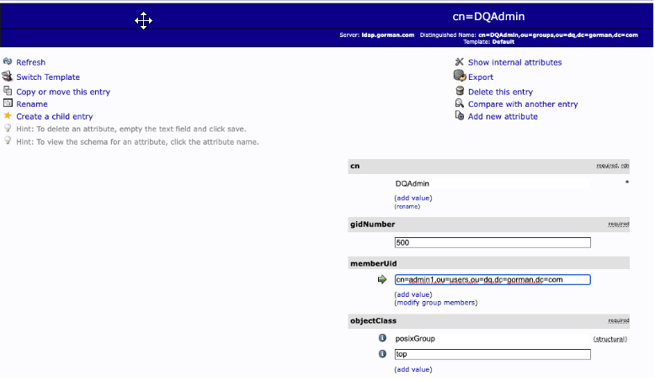
Task: Click the objectClass input containing top
Action: [x=493, y=355]
